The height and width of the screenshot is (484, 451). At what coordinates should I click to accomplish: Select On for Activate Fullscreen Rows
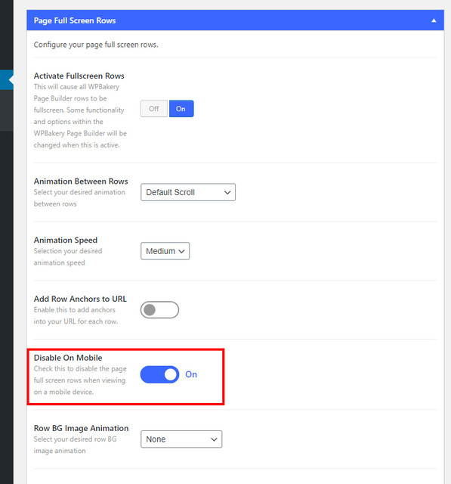[181, 109]
